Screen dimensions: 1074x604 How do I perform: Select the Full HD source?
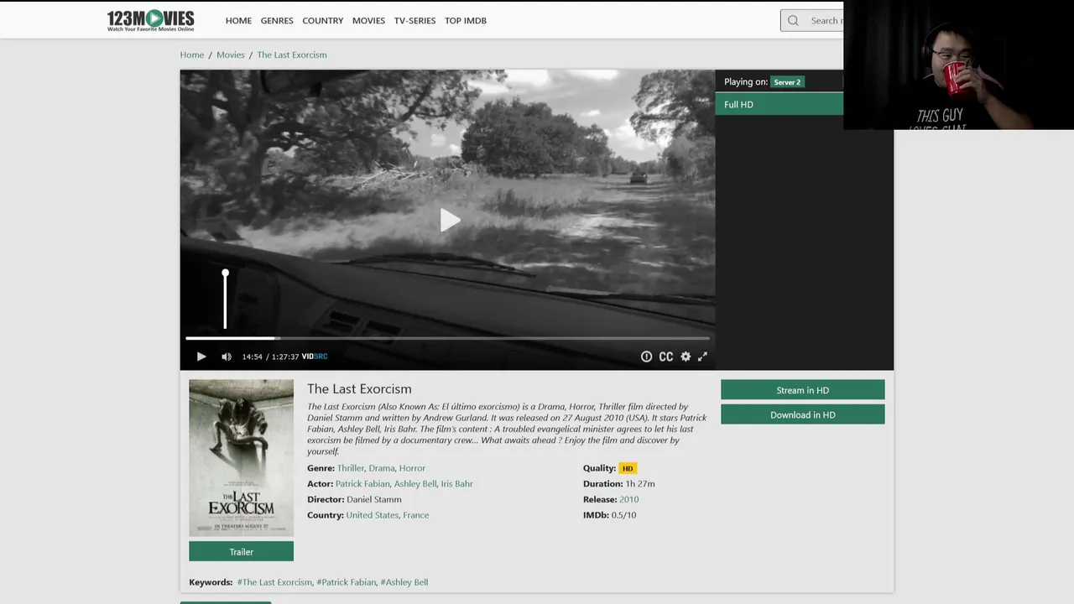pyautogui.click(x=779, y=105)
